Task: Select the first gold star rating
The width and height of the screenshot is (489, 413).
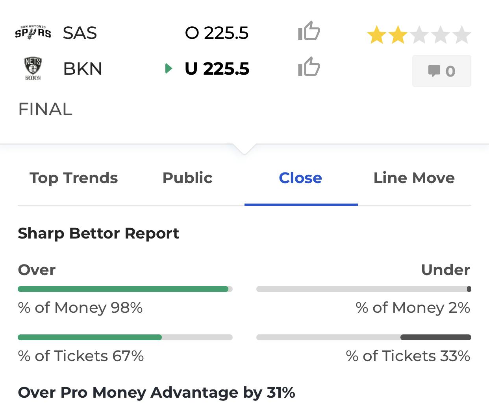Action: (x=377, y=35)
